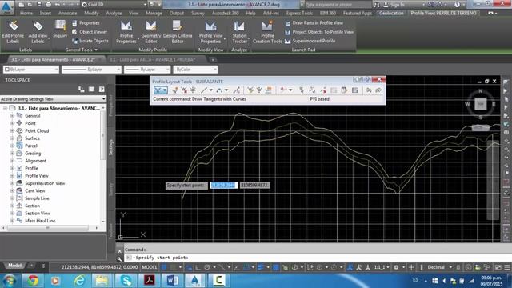
Task: Click the Delete PVI tool icon
Action: tap(184, 90)
